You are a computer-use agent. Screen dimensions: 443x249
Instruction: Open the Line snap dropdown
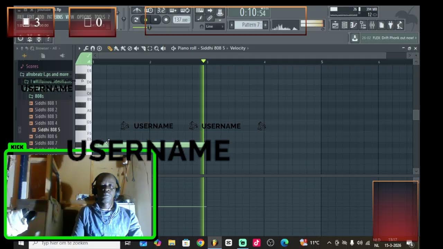tap(215, 26)
